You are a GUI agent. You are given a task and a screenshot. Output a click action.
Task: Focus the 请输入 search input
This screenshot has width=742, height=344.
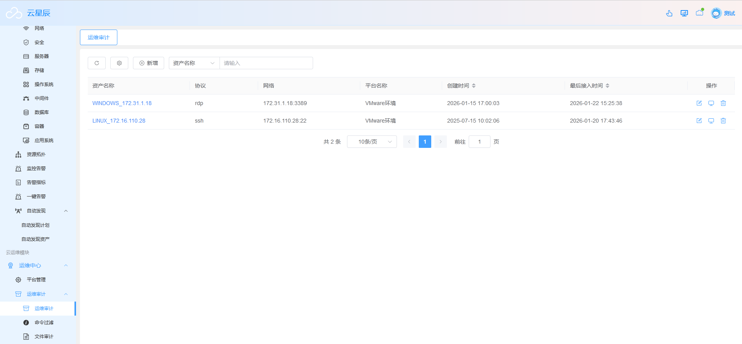266,63
